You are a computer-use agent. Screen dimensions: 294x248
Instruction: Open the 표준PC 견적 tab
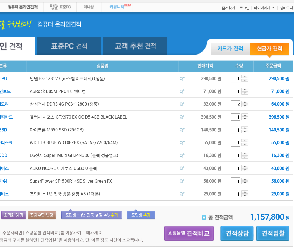pos(69,46)
